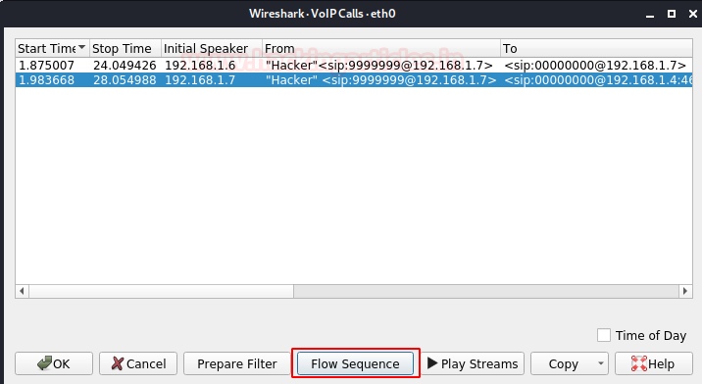Maximize the VoIP Calls window

pos(671,14)
